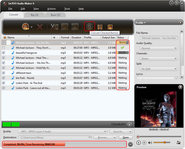This screenshot has width=185, height=149.
Task: Open the Audio Quality Normal dropdown
Action: 159,48
